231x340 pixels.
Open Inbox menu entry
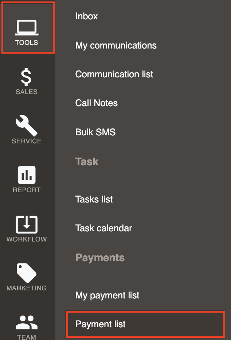(x=86, y=16)
